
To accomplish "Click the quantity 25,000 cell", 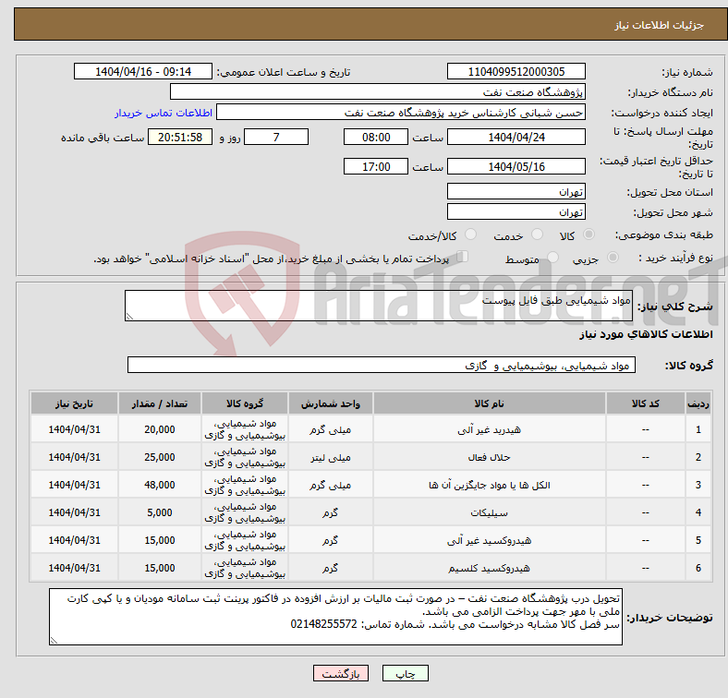I will (159, 457).
